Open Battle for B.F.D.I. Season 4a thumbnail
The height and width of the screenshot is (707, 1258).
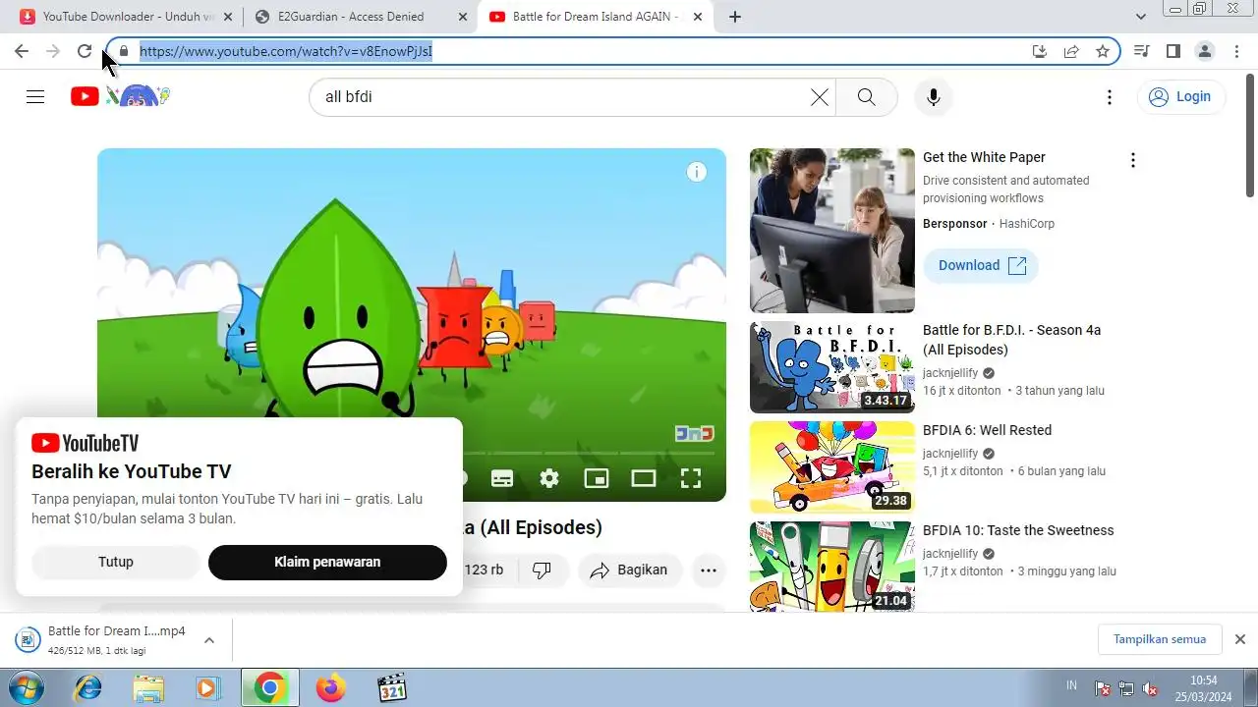click(x=832, y=367)
